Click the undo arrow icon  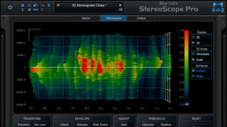click(36, 6)
